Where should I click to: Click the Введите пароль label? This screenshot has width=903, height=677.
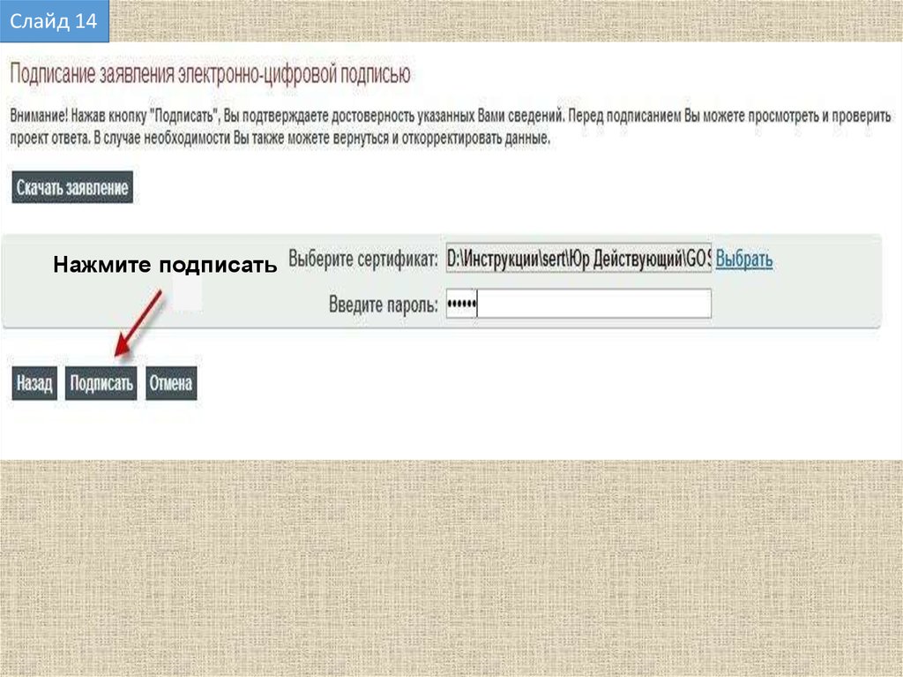tap(384, 305)
